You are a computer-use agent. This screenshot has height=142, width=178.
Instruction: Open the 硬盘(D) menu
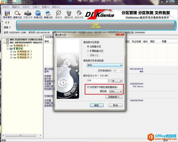16,7
